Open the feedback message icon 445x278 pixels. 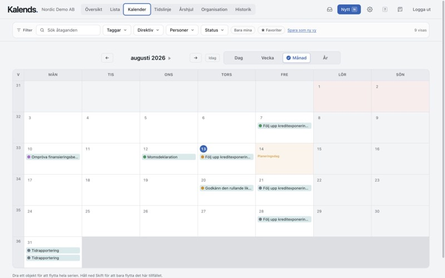[x=400, y=9]
